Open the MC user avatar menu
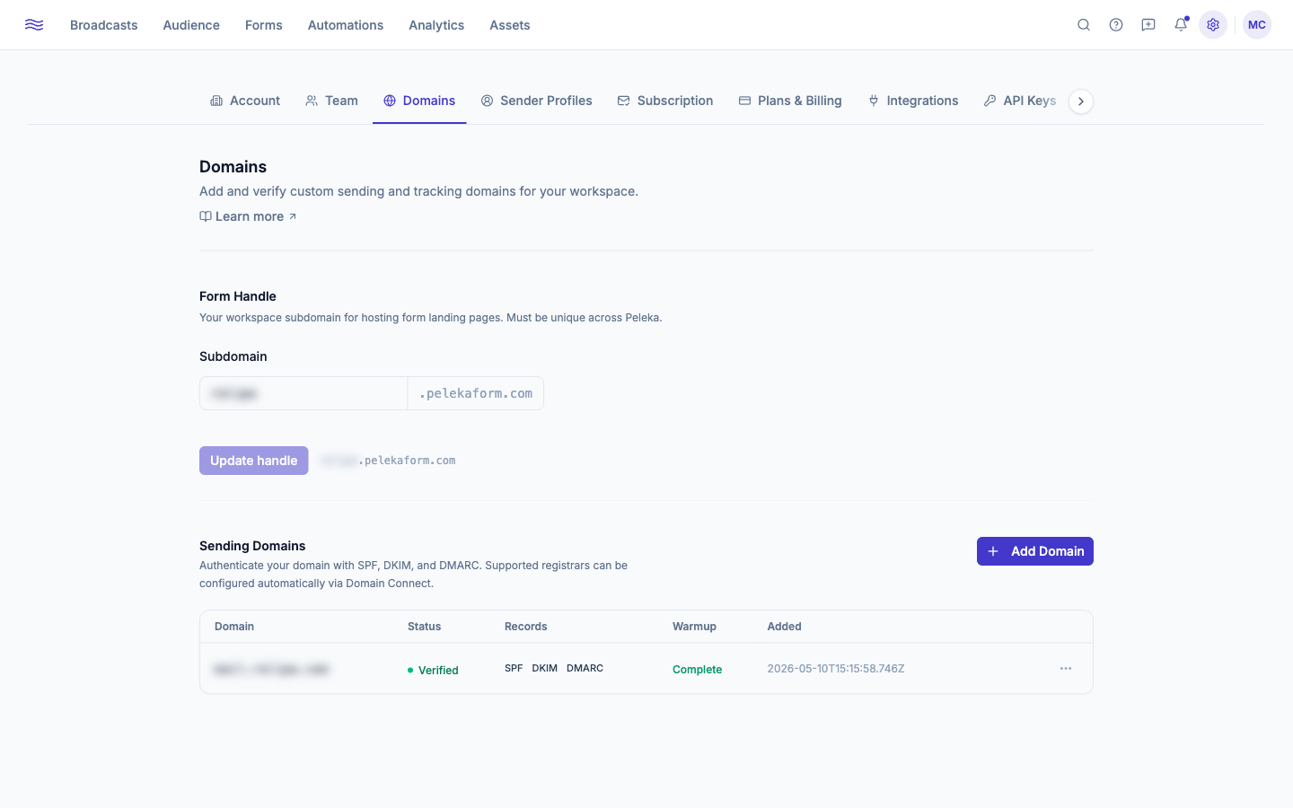This screenshot has width=1293, height=808. [x=1257, y=25]
